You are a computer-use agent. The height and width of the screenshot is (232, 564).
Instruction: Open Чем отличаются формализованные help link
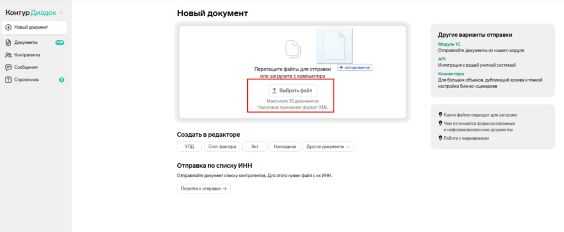[x=478, y=126]
